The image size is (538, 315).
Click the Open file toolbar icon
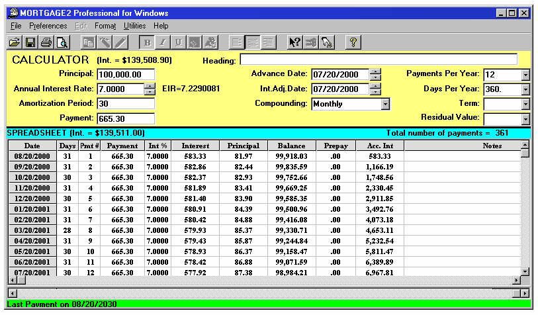(x=14, y=42)
